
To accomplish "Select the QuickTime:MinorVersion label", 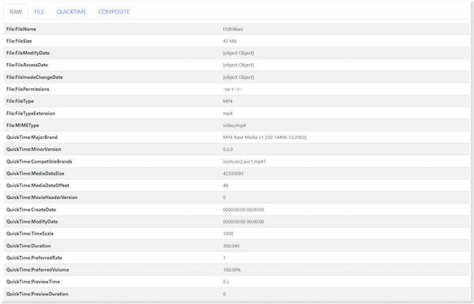I will coord(33,149).
